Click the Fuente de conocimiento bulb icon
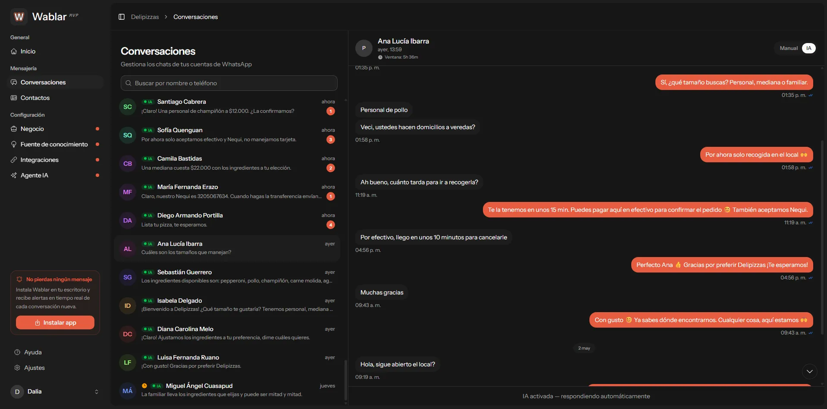Viewport: 827px width, 409px height. [14, 144]
